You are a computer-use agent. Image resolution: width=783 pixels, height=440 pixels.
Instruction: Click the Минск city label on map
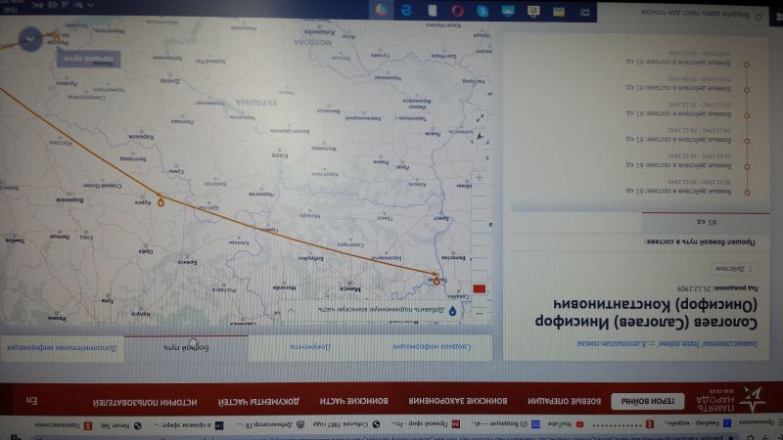pyautogui.click(x=349, y=288)
